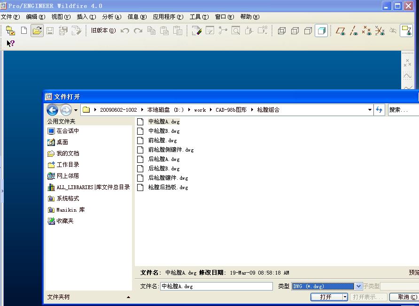Click the 旧版本(O) toolbar button
The image size is (419, 306).
pyautogui.click(x=103, y=31)
